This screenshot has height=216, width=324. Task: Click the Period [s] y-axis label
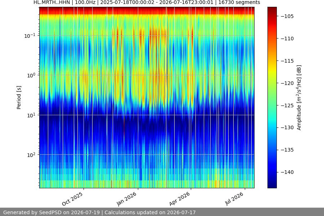(19, 98)
